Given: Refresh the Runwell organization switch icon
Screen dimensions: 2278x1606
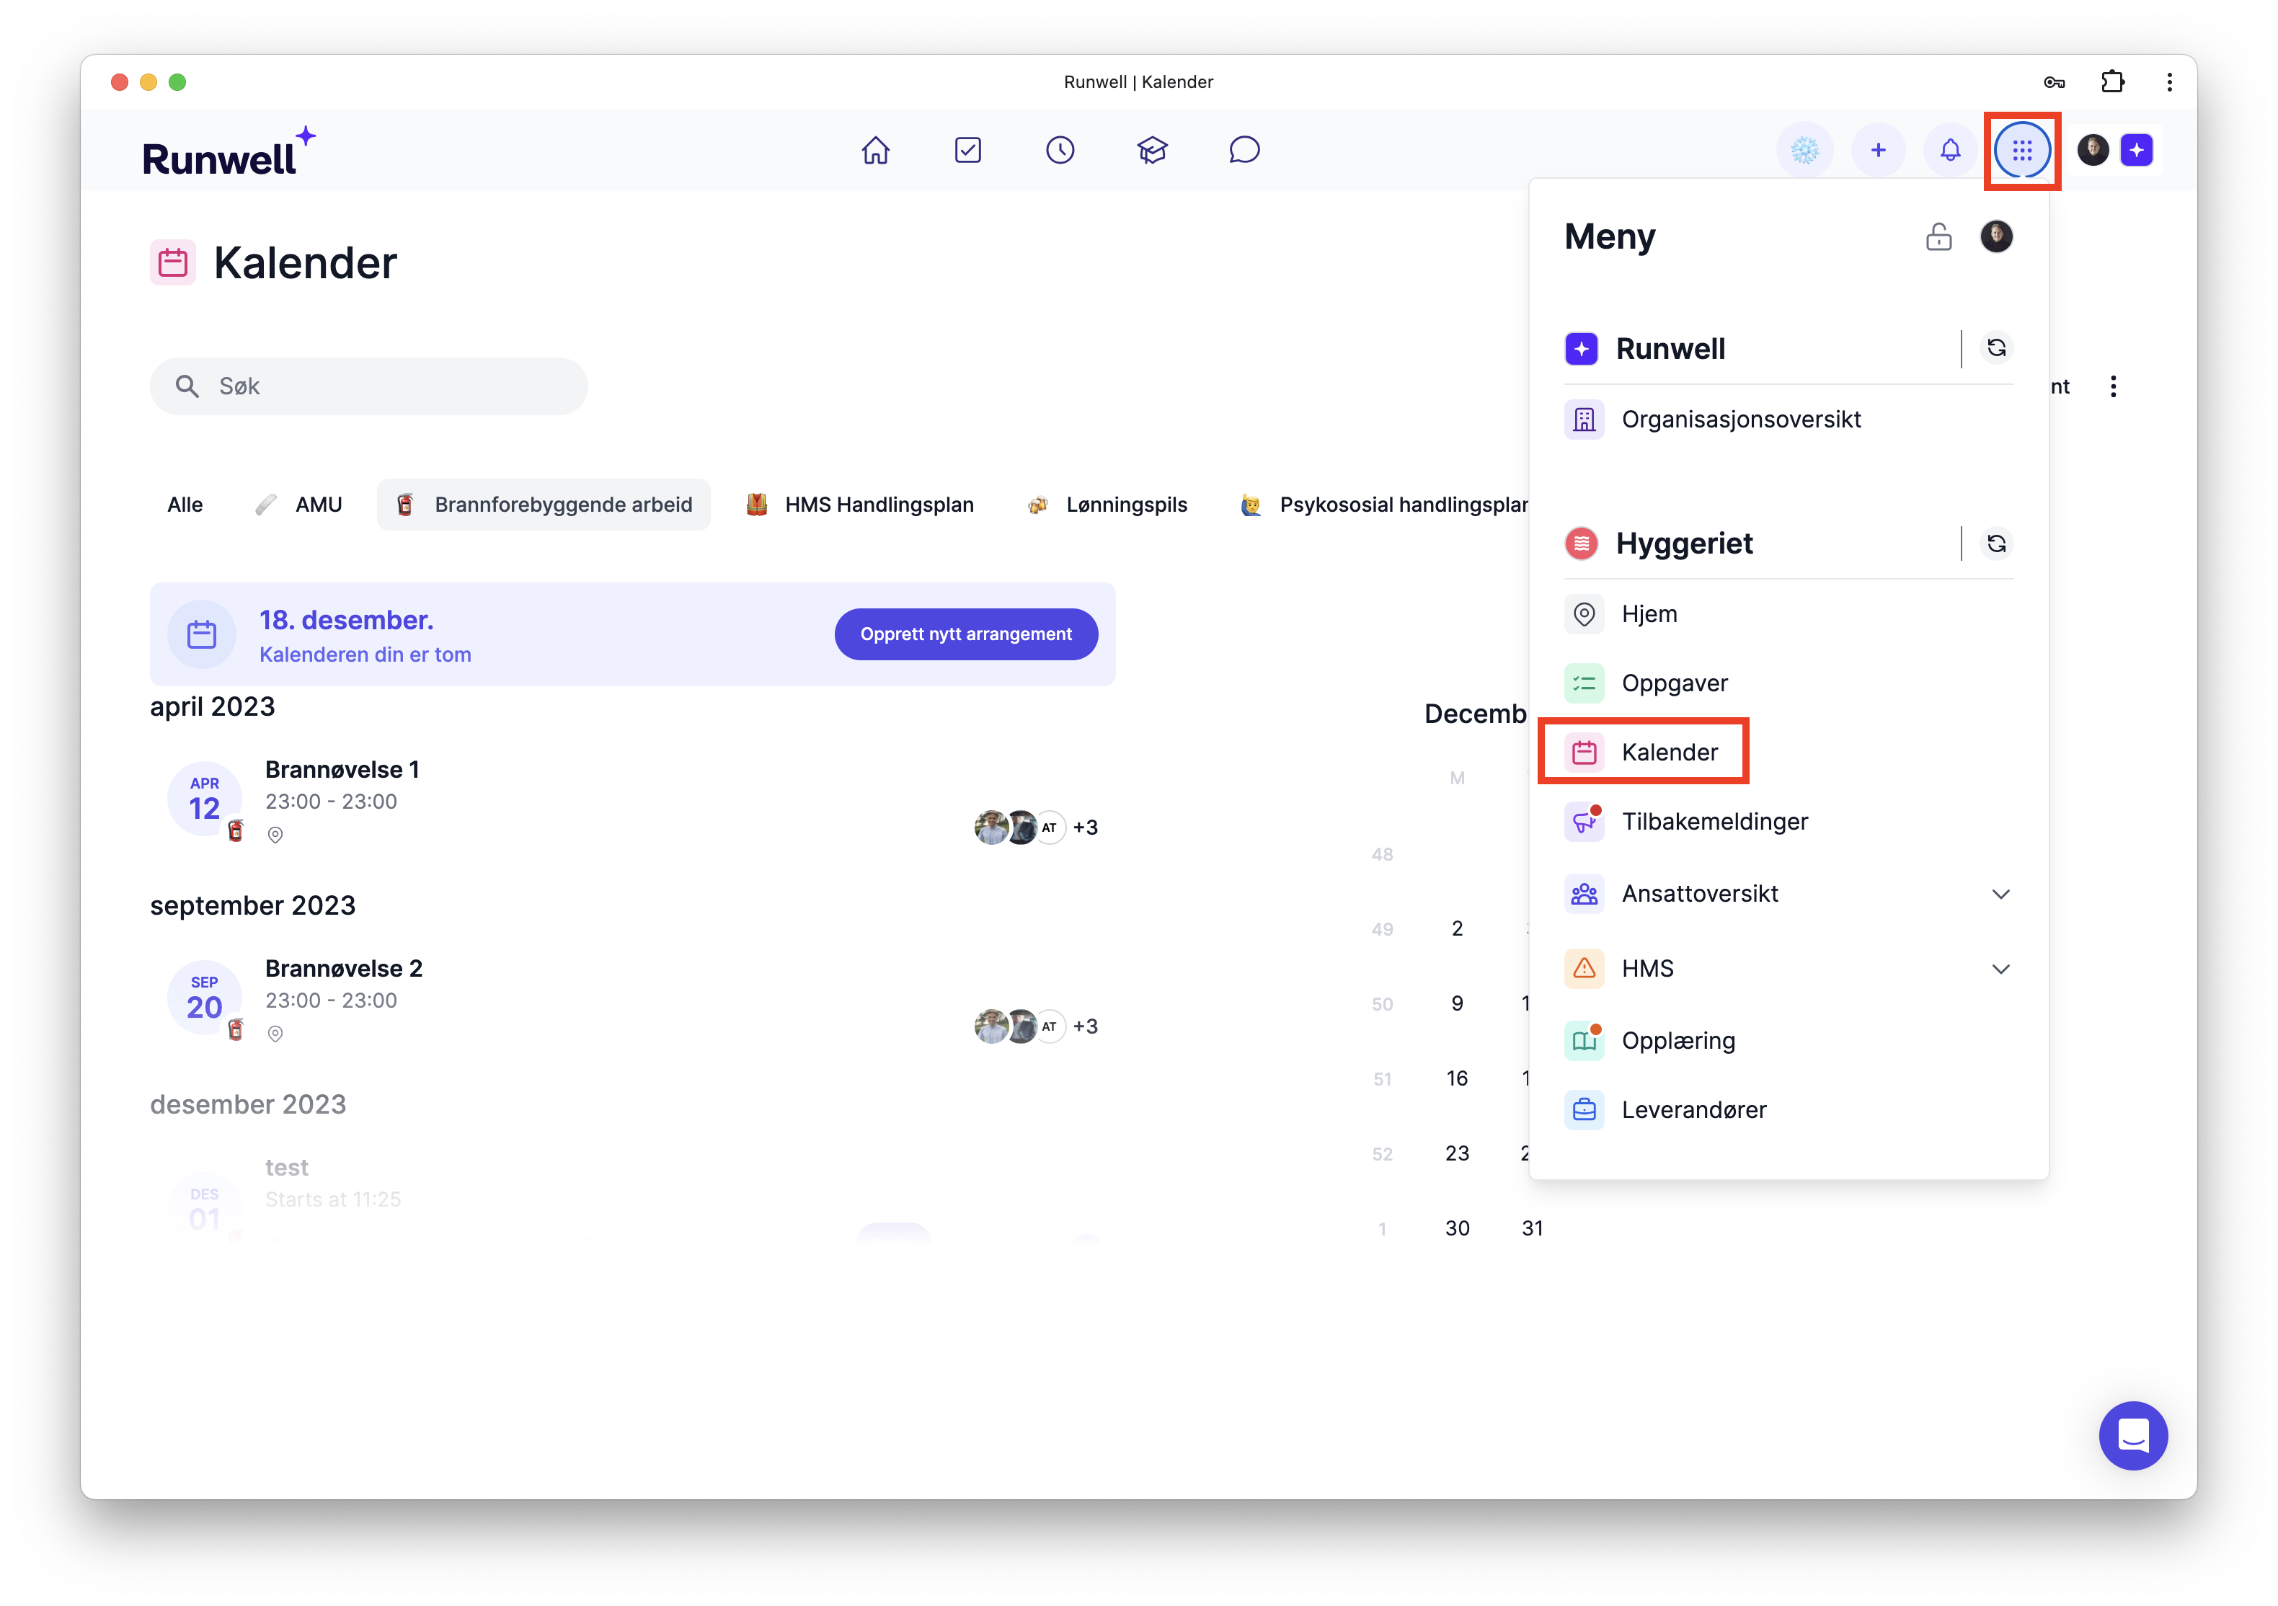Looking at the screenshot, I should click(1996, 348).
